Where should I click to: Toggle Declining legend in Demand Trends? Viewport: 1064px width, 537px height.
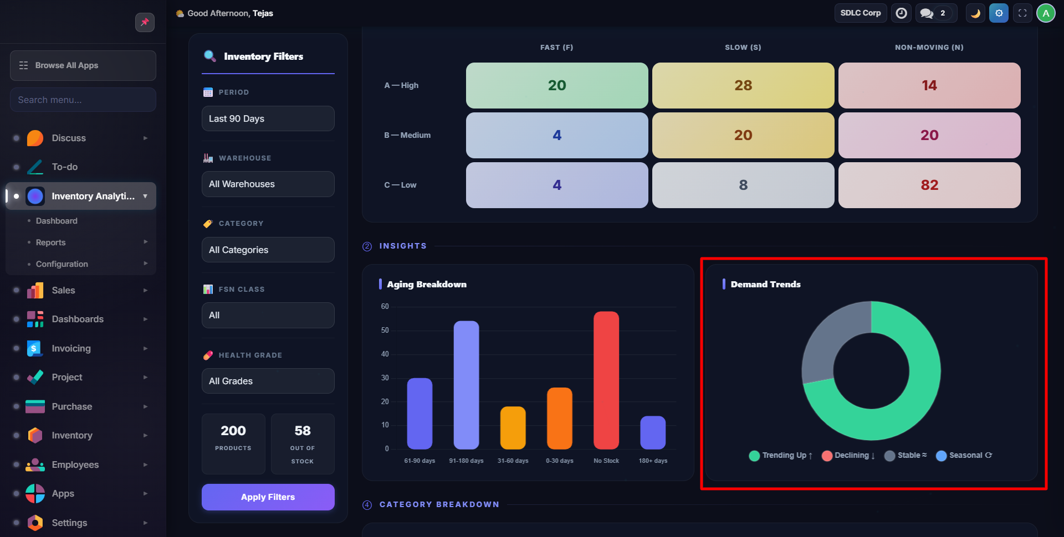(848, 456)
